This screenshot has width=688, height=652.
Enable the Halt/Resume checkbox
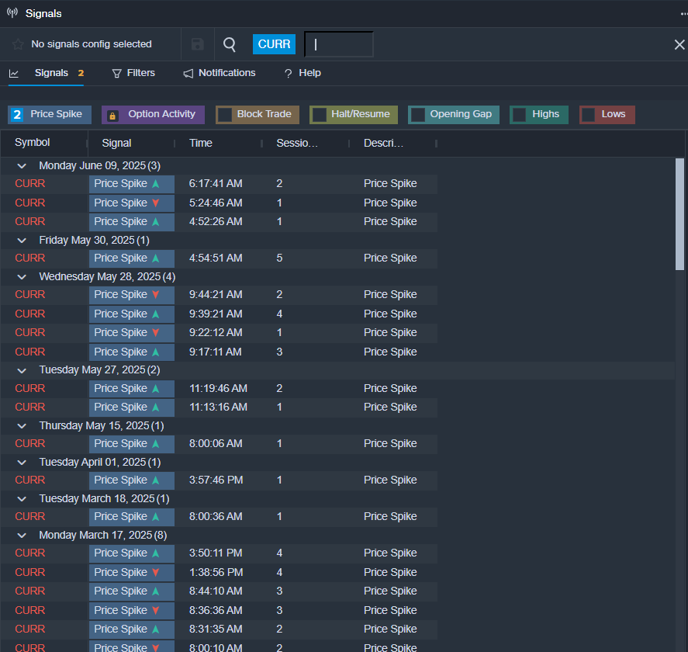320,115
